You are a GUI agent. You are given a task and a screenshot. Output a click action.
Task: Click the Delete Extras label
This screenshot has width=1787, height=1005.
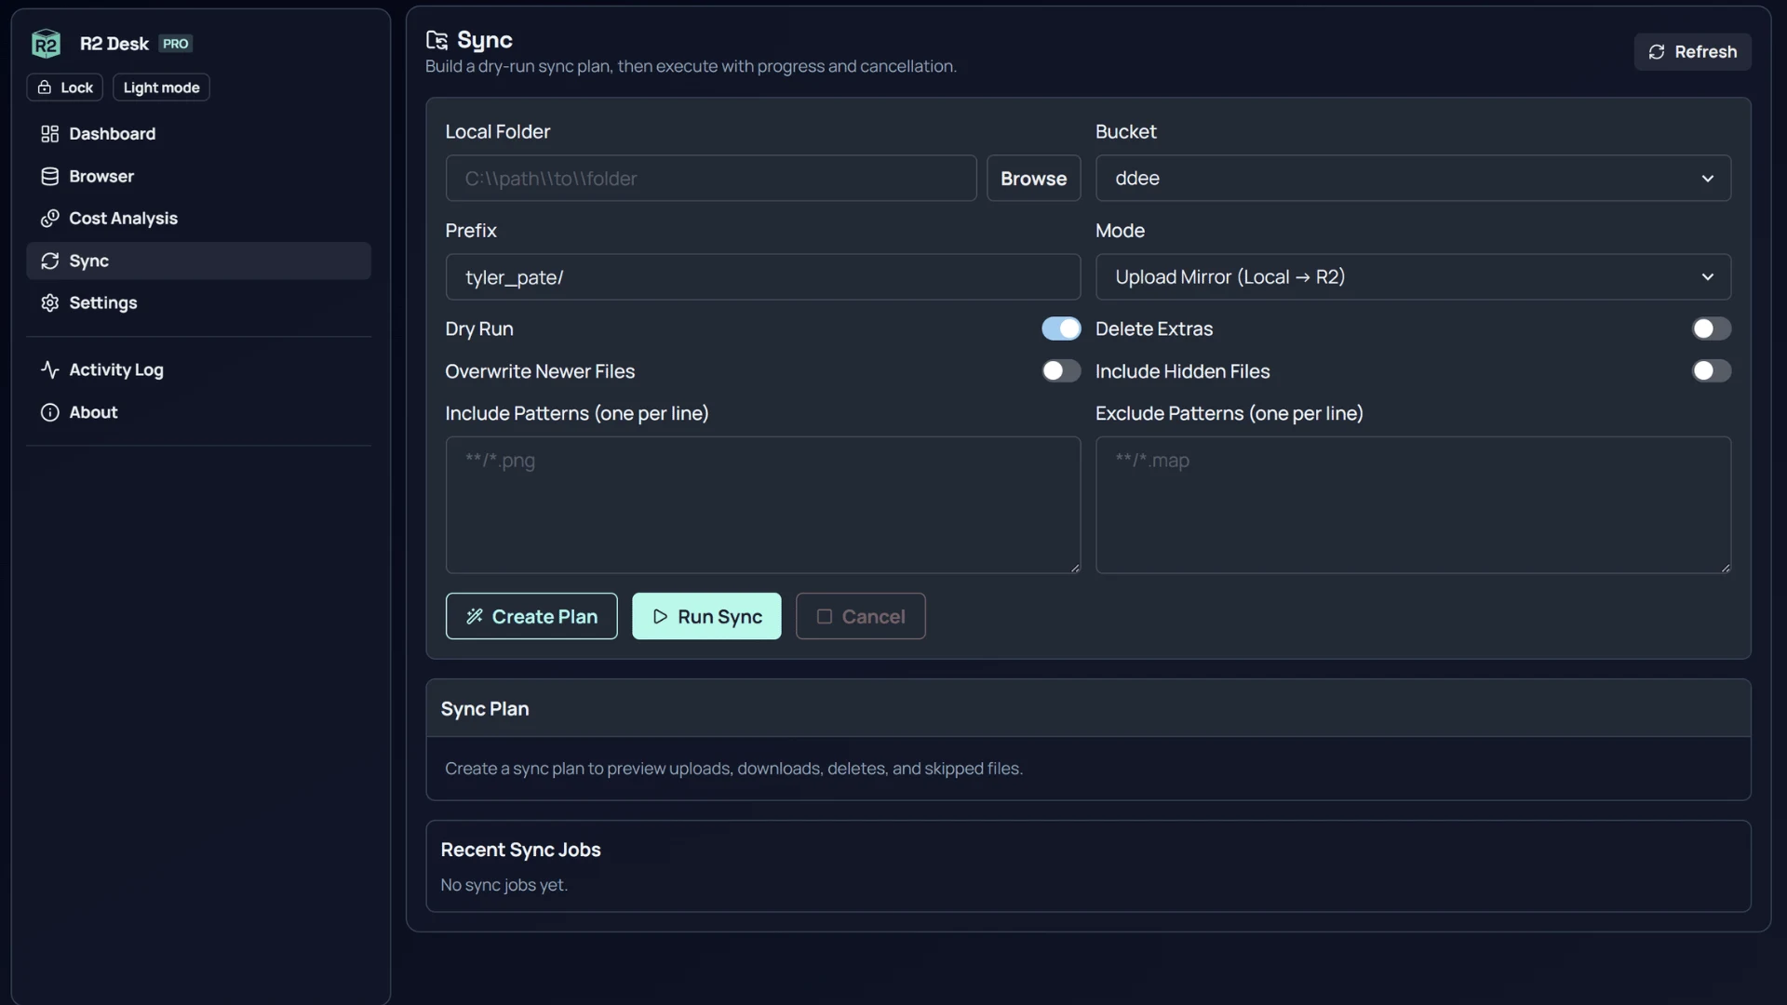click(x=1154, y=329)
